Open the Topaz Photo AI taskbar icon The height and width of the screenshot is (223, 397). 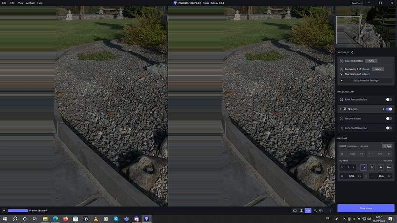[147, 219]
